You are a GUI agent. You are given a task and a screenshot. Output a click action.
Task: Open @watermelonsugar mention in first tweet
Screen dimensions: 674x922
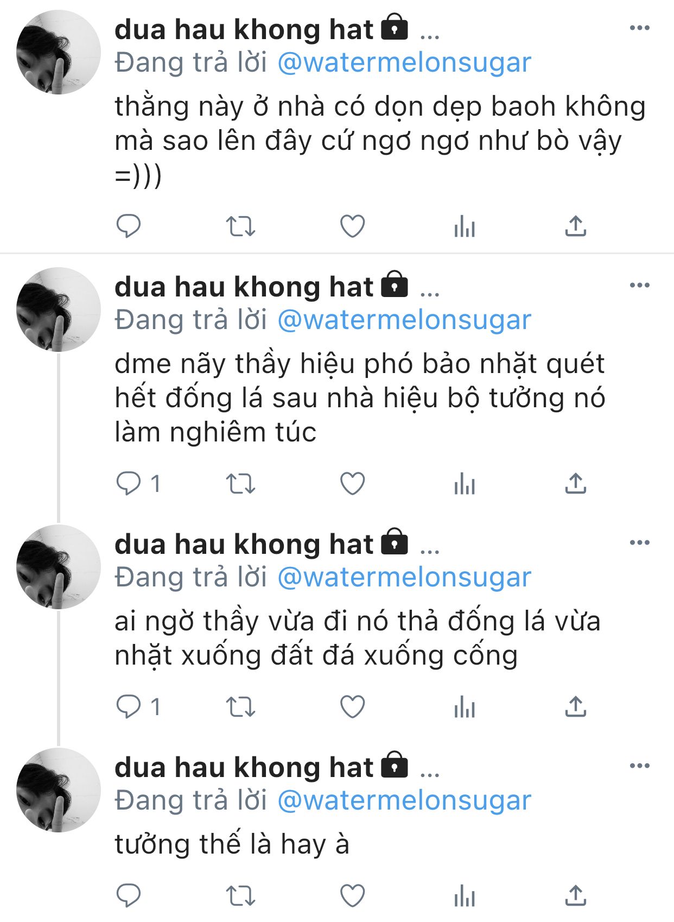click(x=404, y=63)
